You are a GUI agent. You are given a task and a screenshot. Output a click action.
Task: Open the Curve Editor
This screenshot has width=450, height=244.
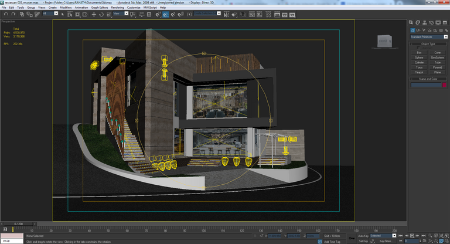click(x=252, y=14)
